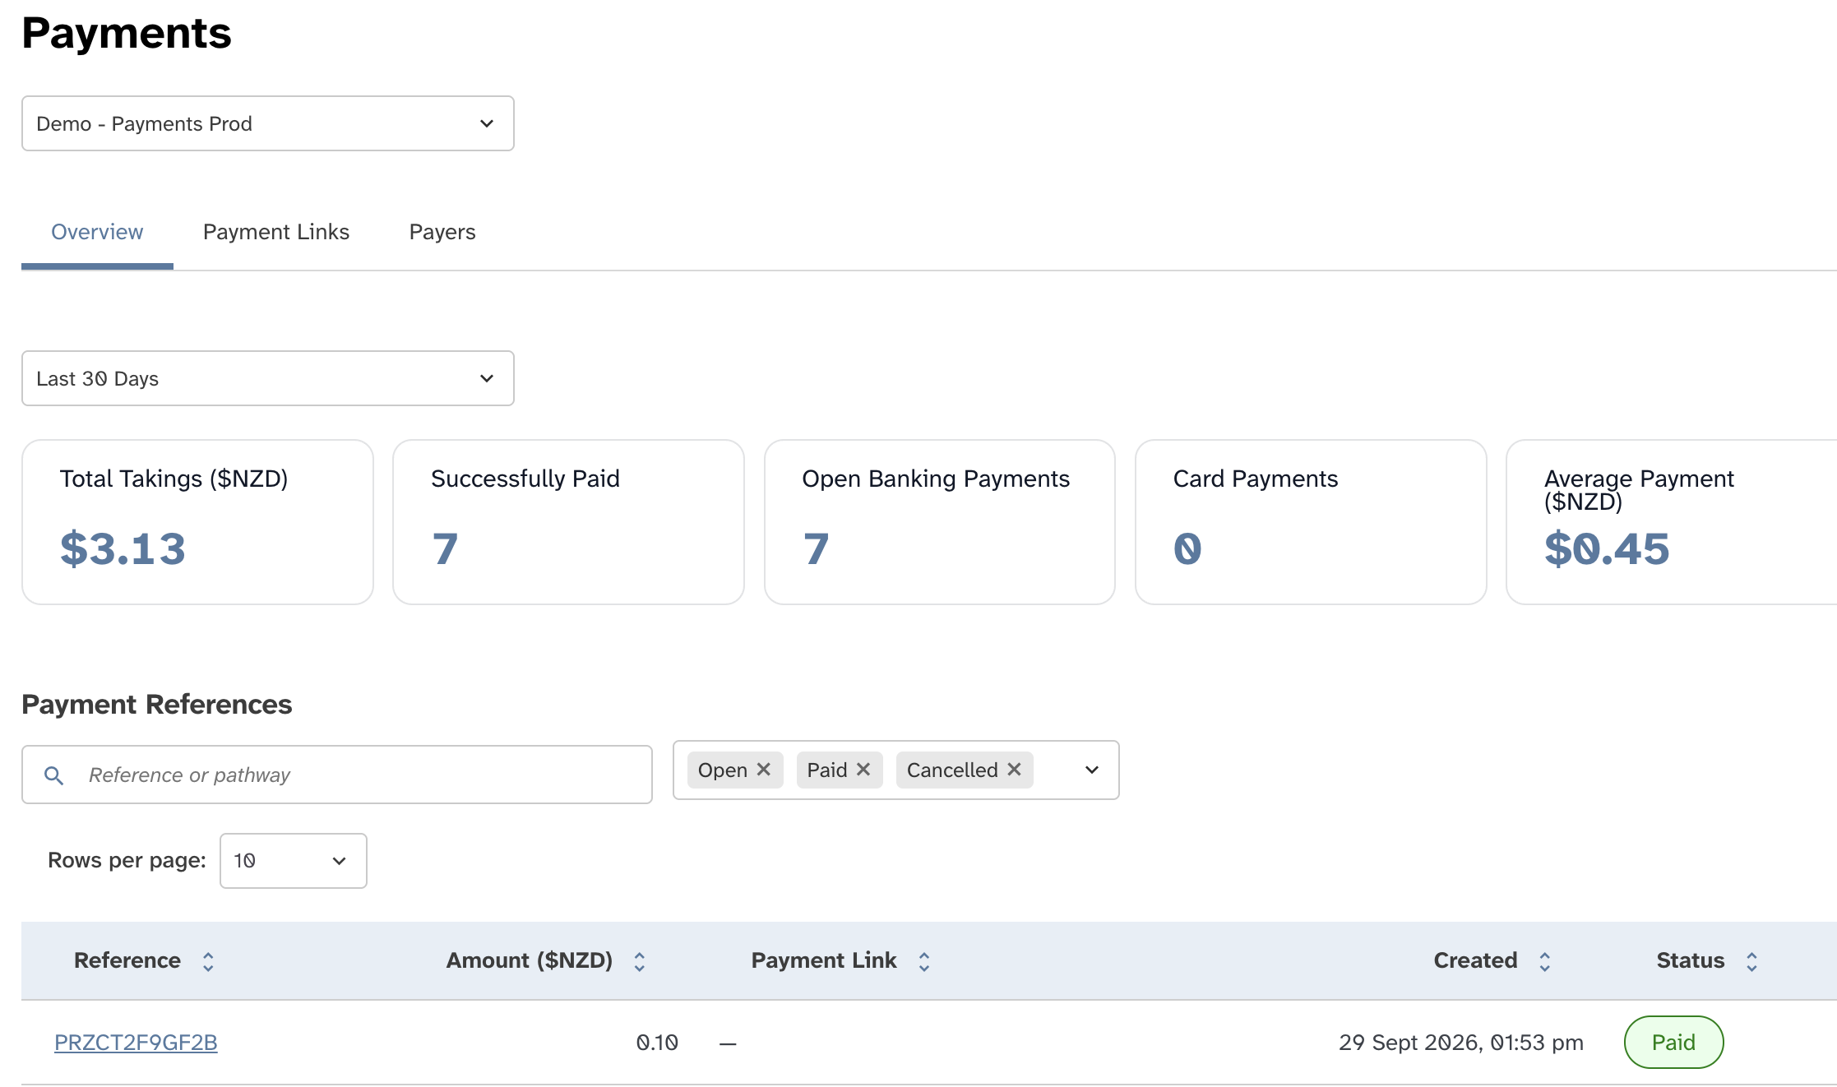Click the Card Payments card
Screen dimensions: 1837x1087
tap(1311, 522)
